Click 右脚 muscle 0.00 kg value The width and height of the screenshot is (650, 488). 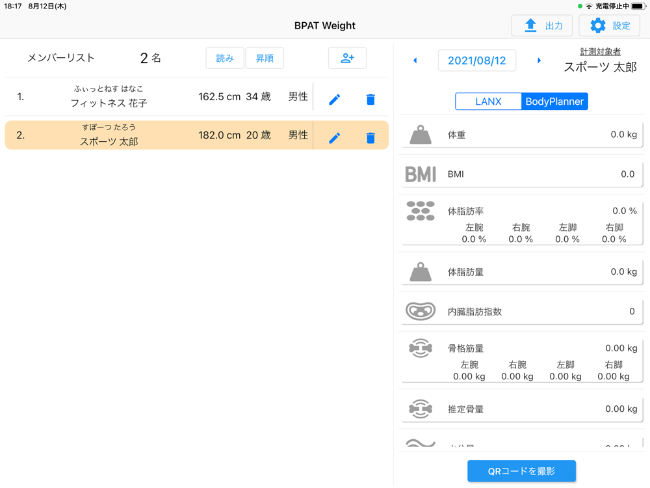coord(614,377)
